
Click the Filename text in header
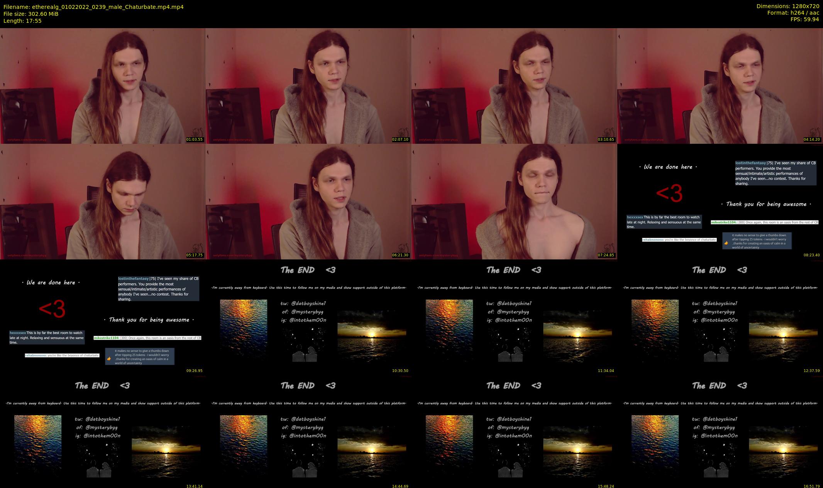click(x=93, y=7)
